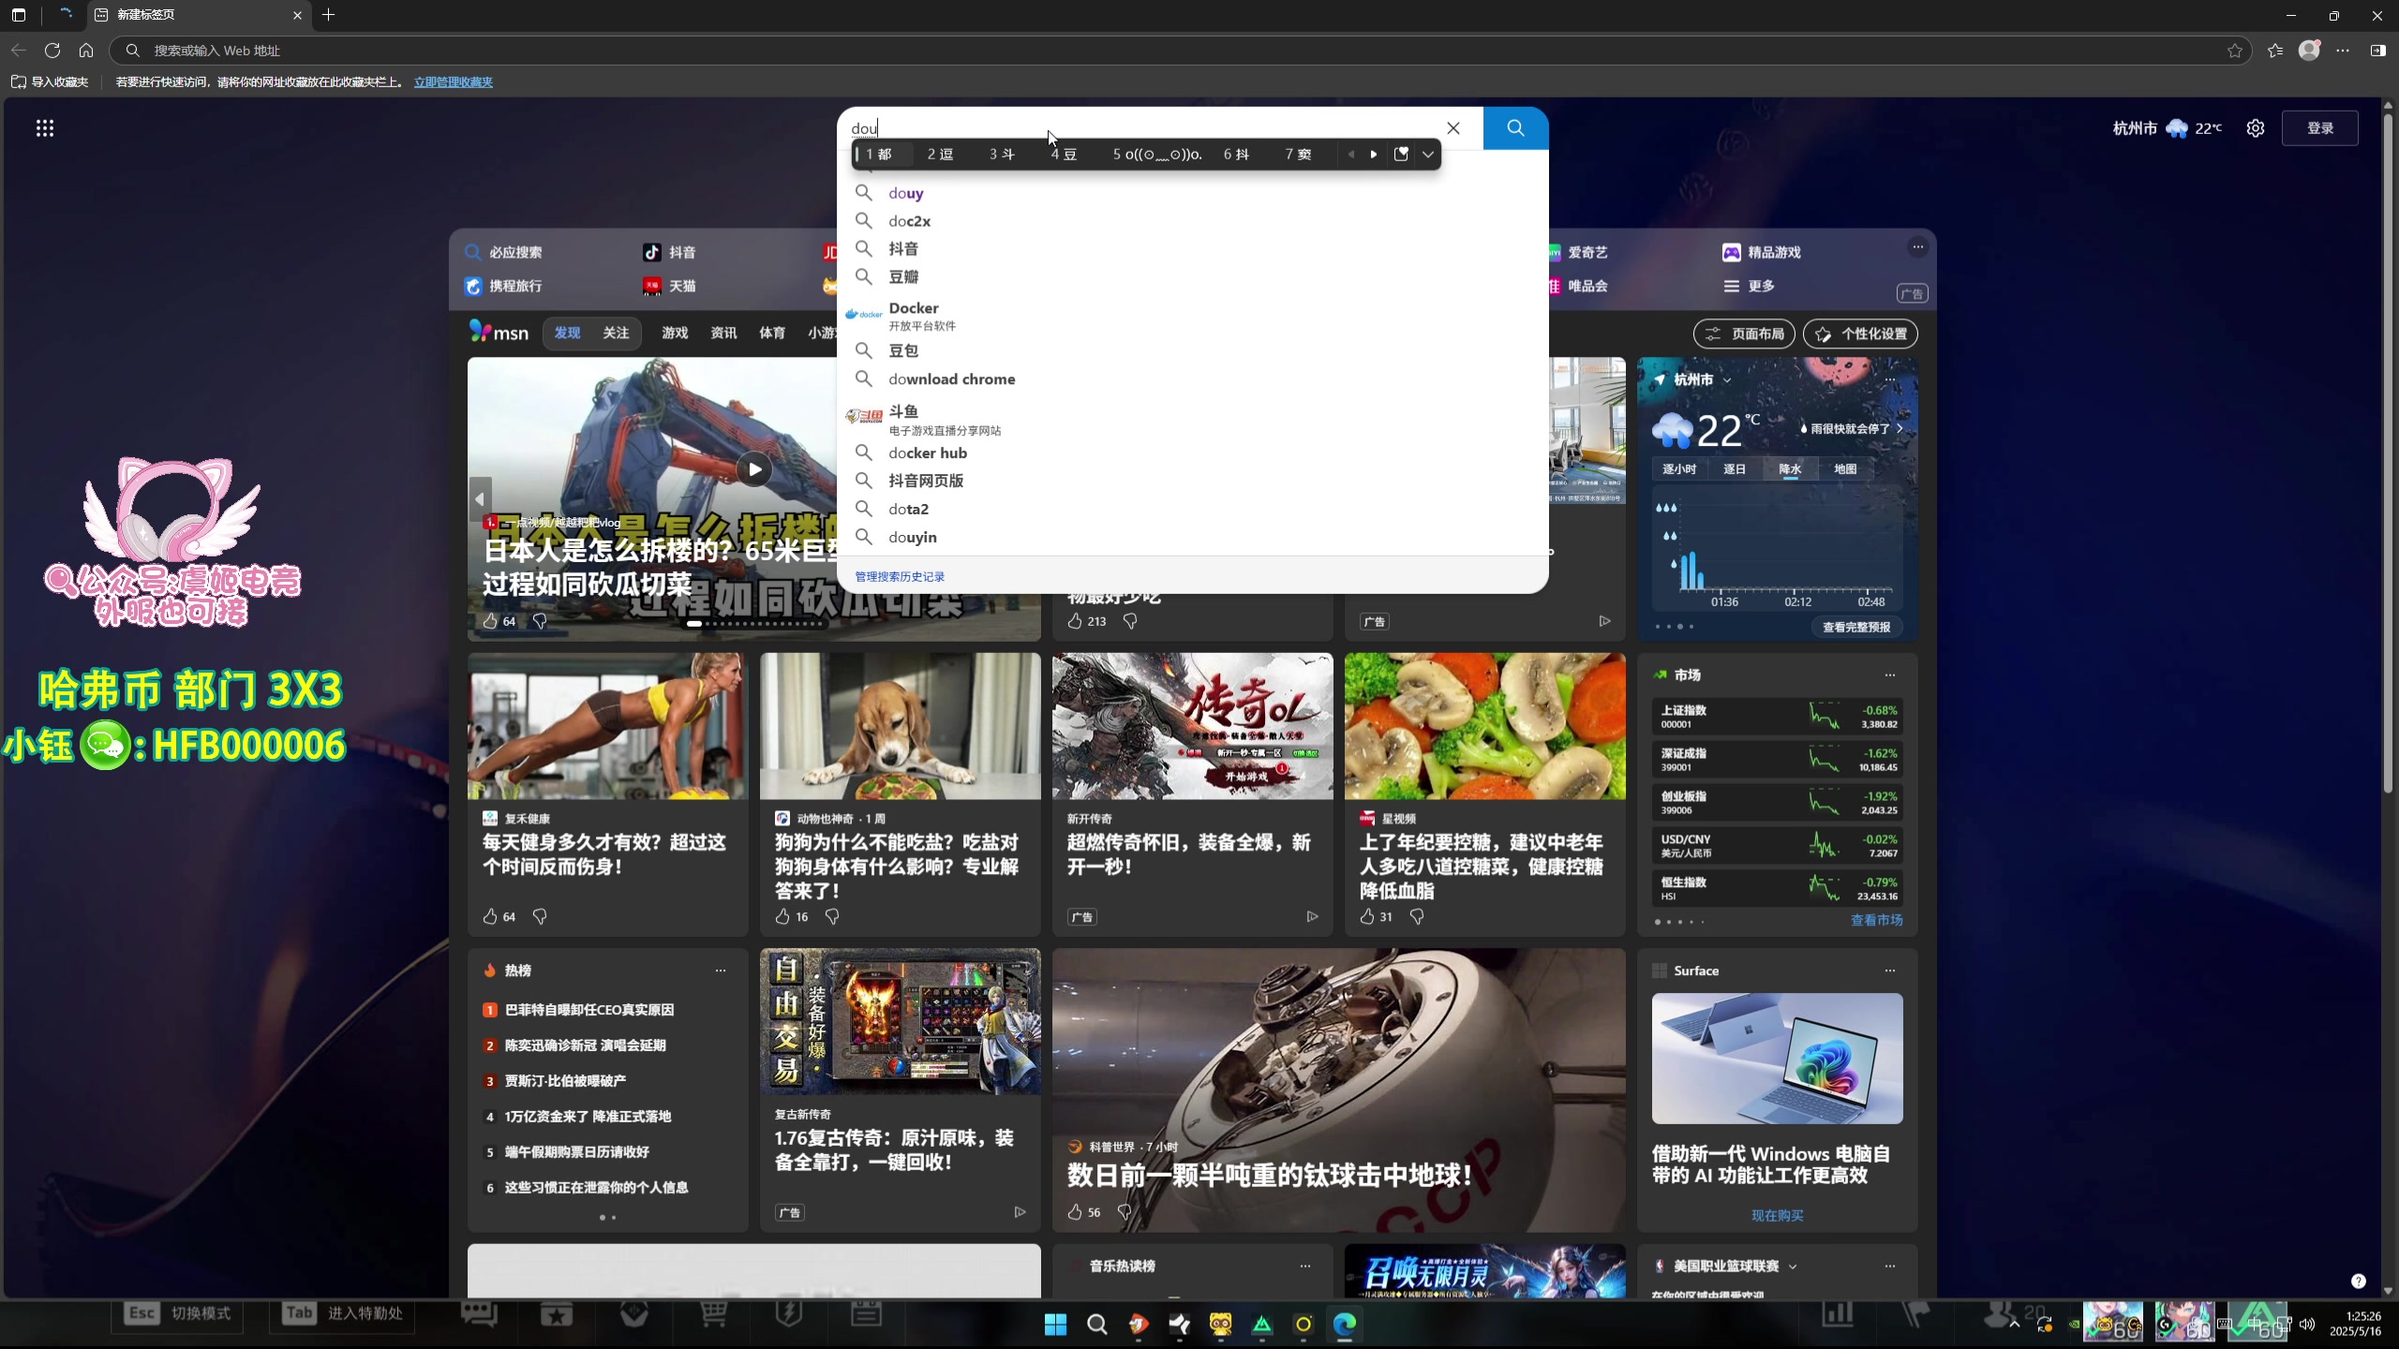
Task: Open 立即管理收藏夹 link
Action: pos(454,82)
